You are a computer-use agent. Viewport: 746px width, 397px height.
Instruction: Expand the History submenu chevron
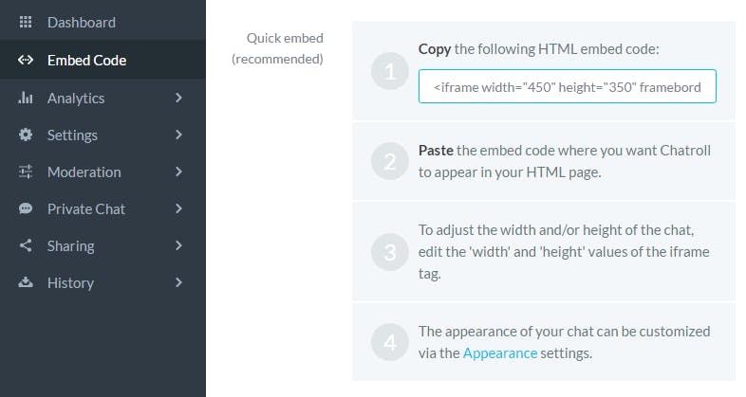tap(178, 282)
